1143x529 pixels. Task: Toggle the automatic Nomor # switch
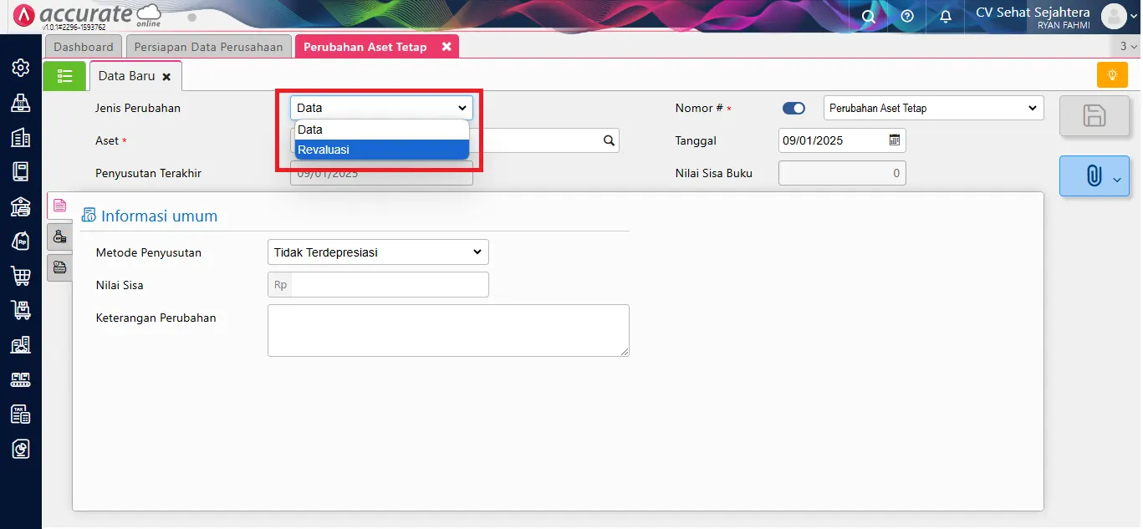(x=793, y=108)
